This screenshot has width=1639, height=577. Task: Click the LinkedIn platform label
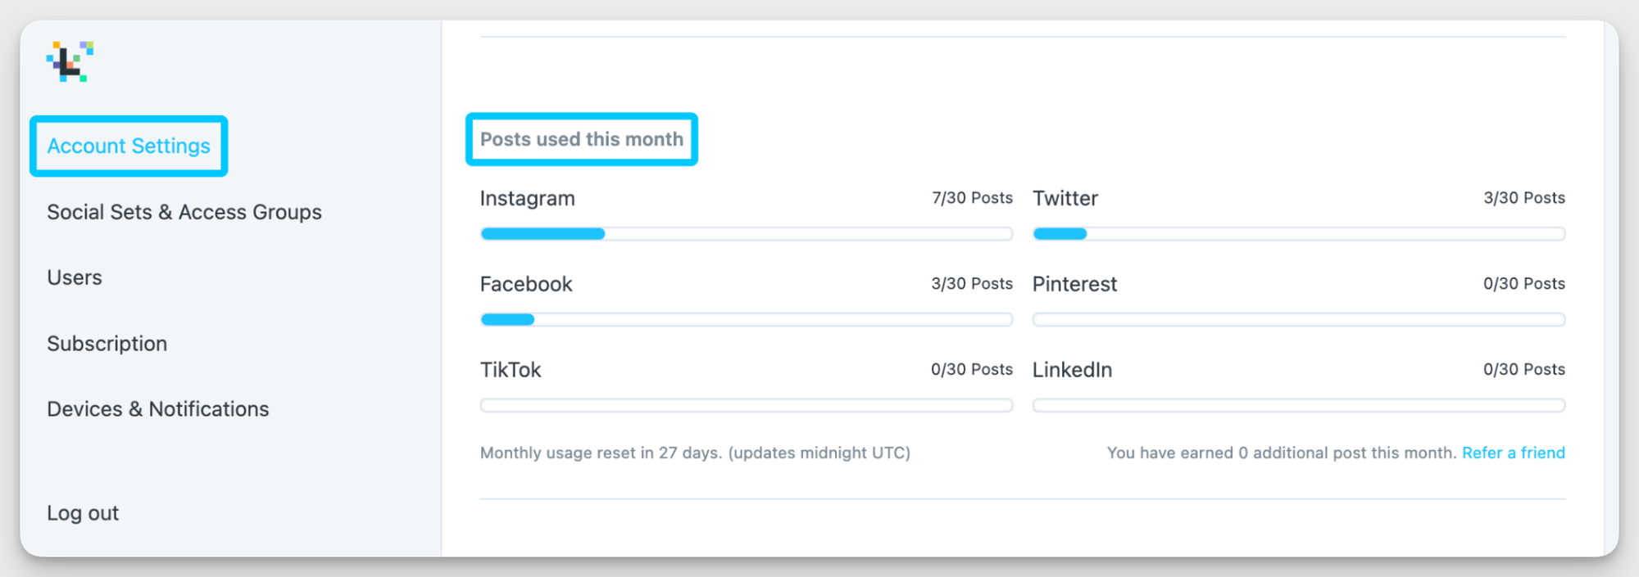[1072, 370]
